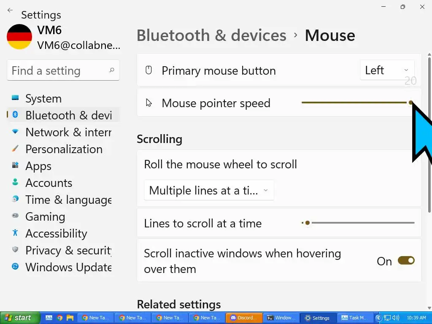Click the Bluetooth & devices breadcrumb
The image size is (432, 324).
coord(211,35)
